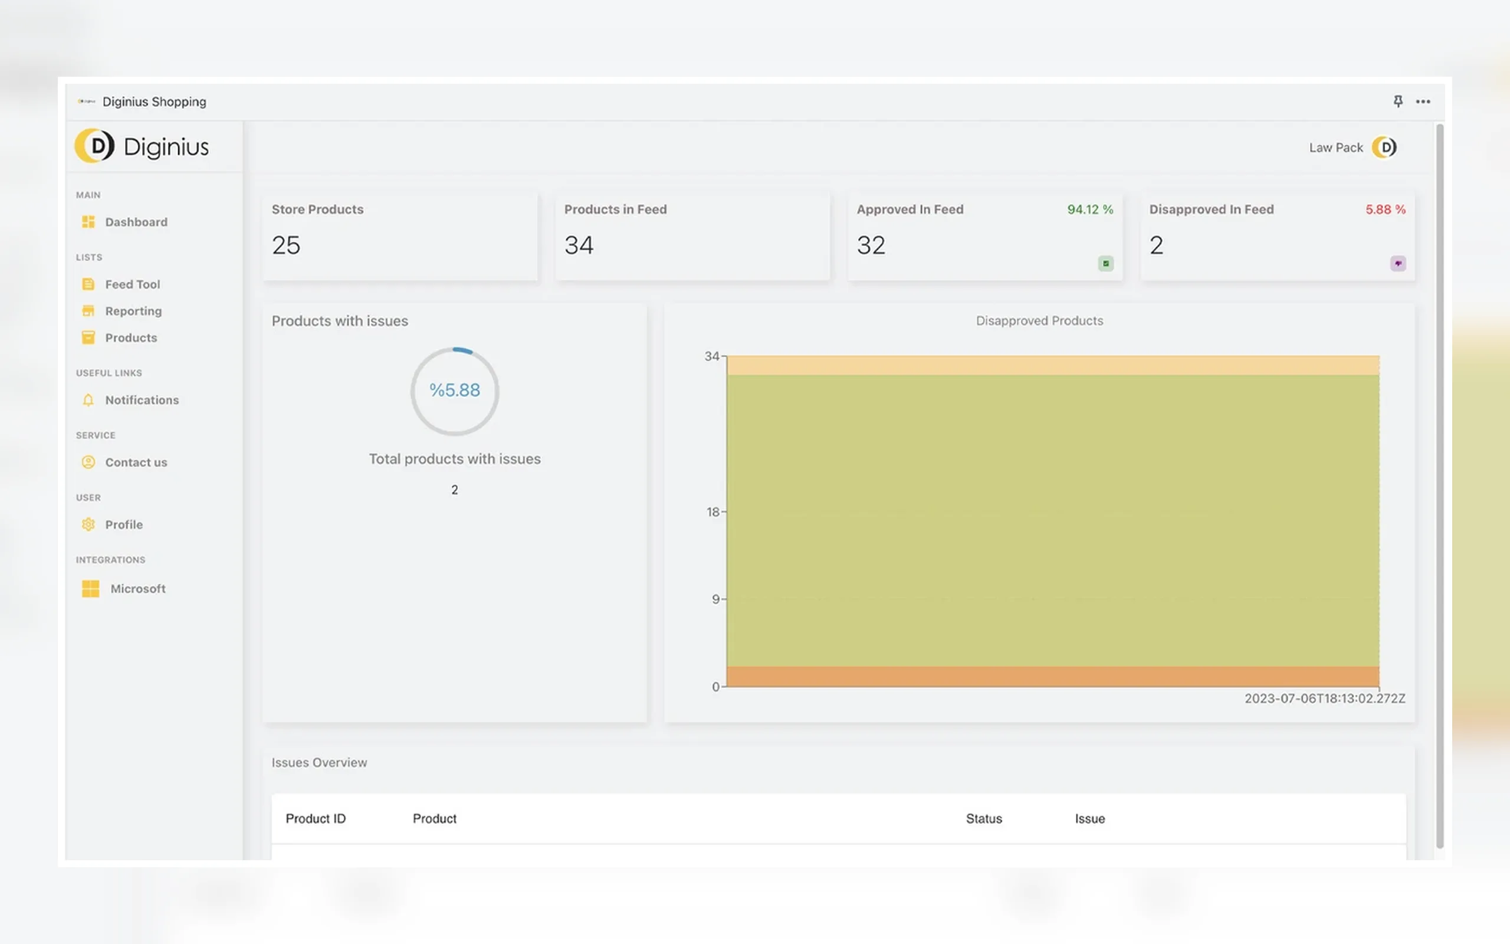
Task: Click the Reporting store icon
Action: 88,311
